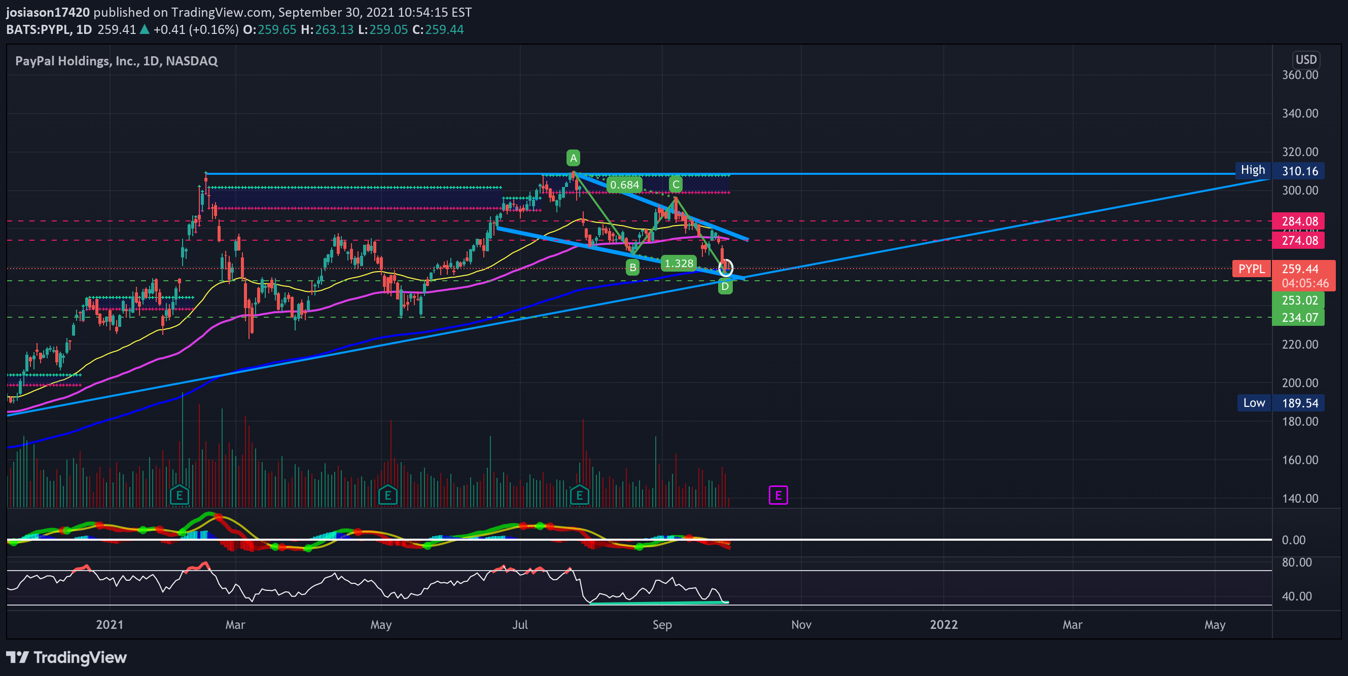
Task: Click the josiason17420 author name
Action: (x=48, y=12)
